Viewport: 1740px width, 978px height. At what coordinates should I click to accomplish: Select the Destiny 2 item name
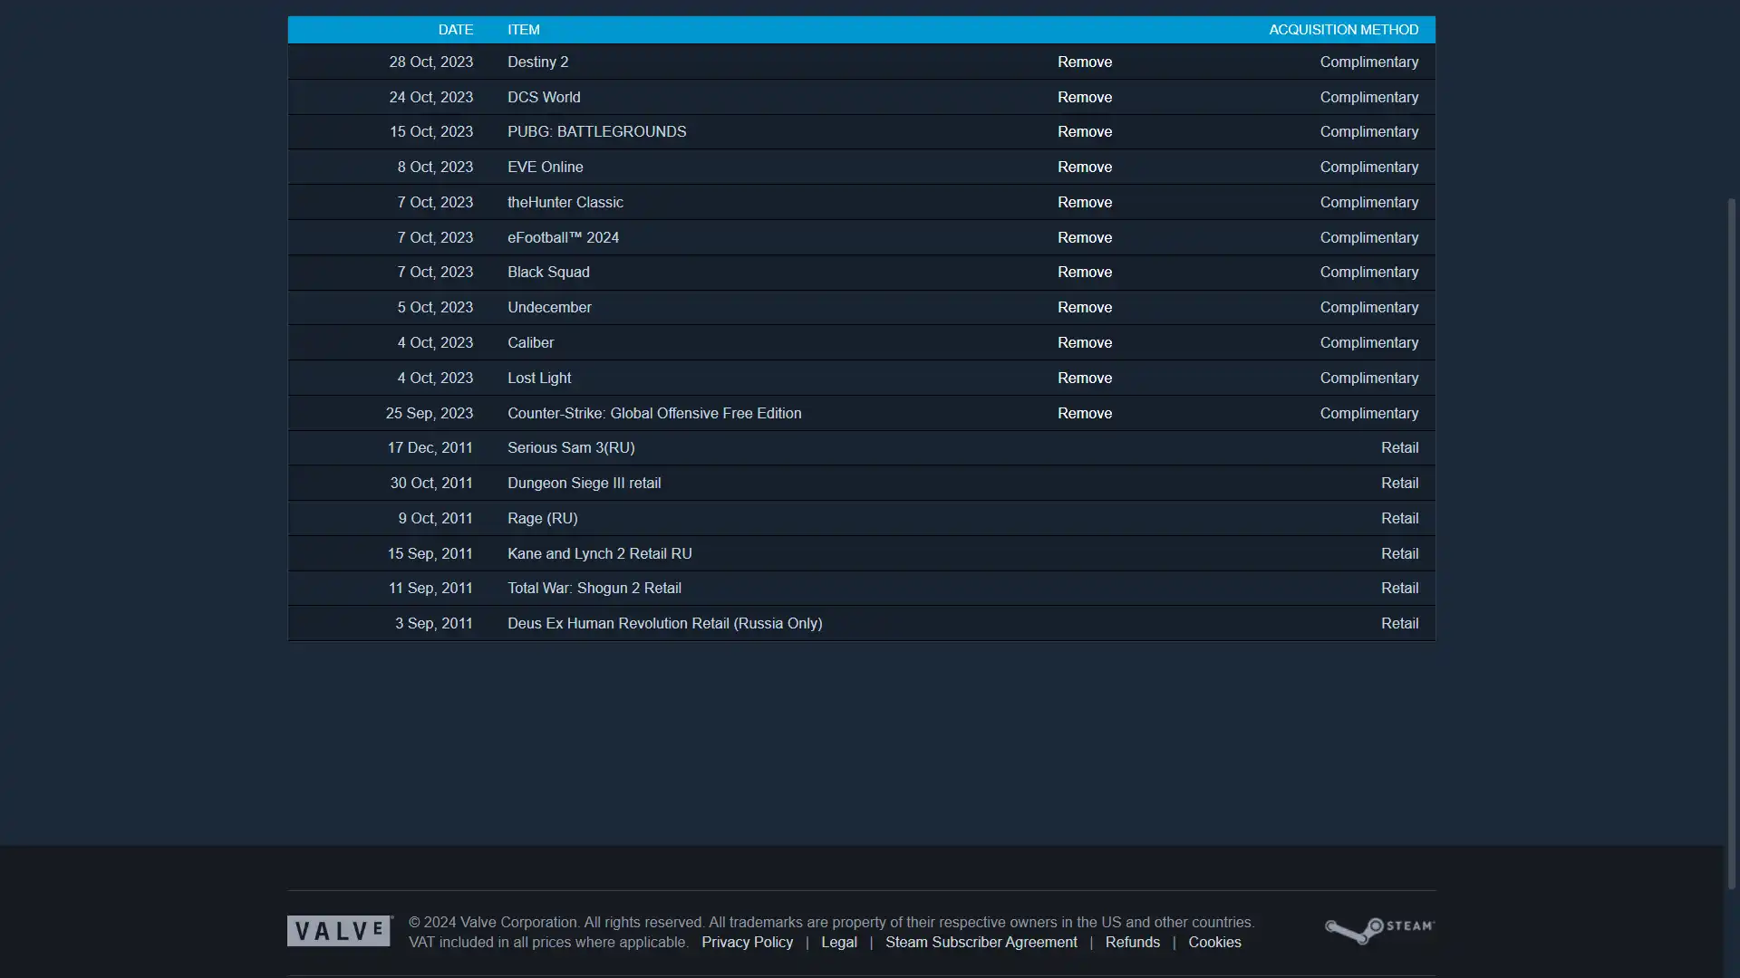coord(538,62)
